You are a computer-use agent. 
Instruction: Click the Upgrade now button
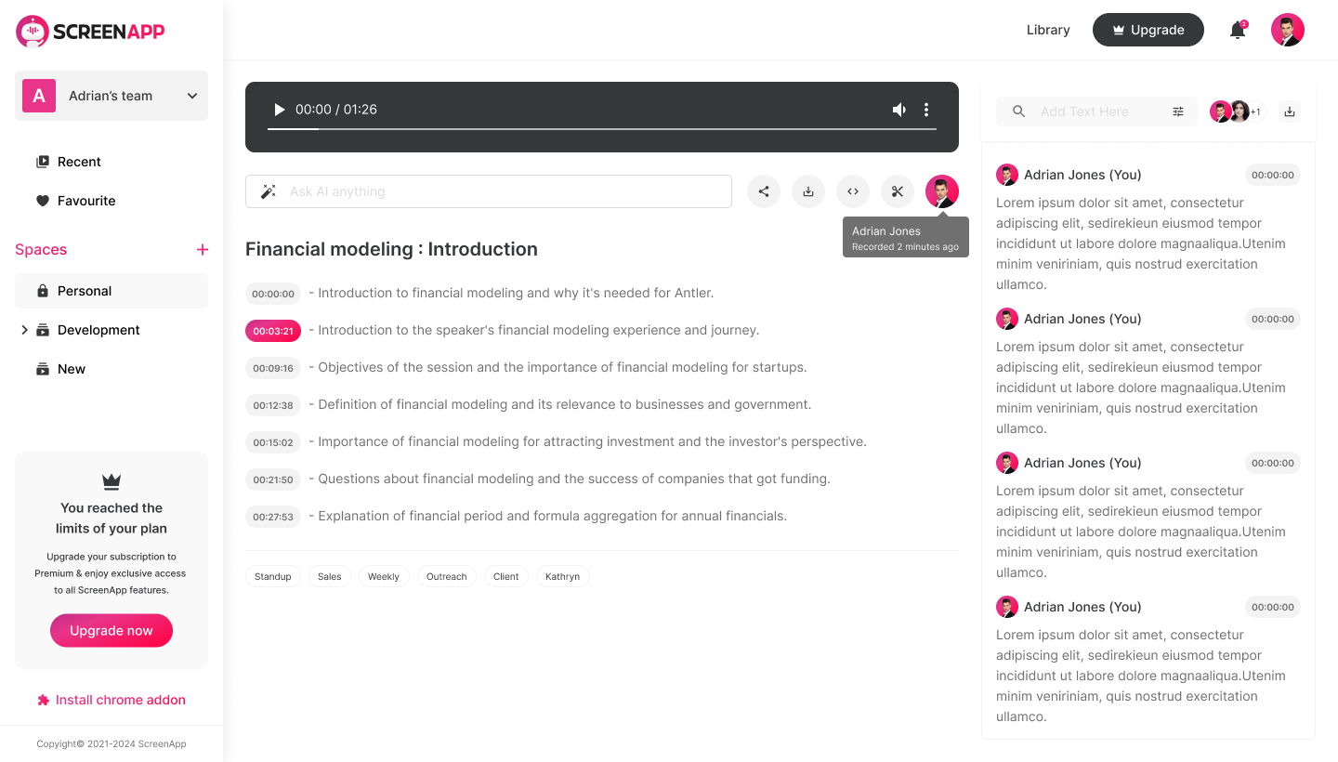click(111, 630)
